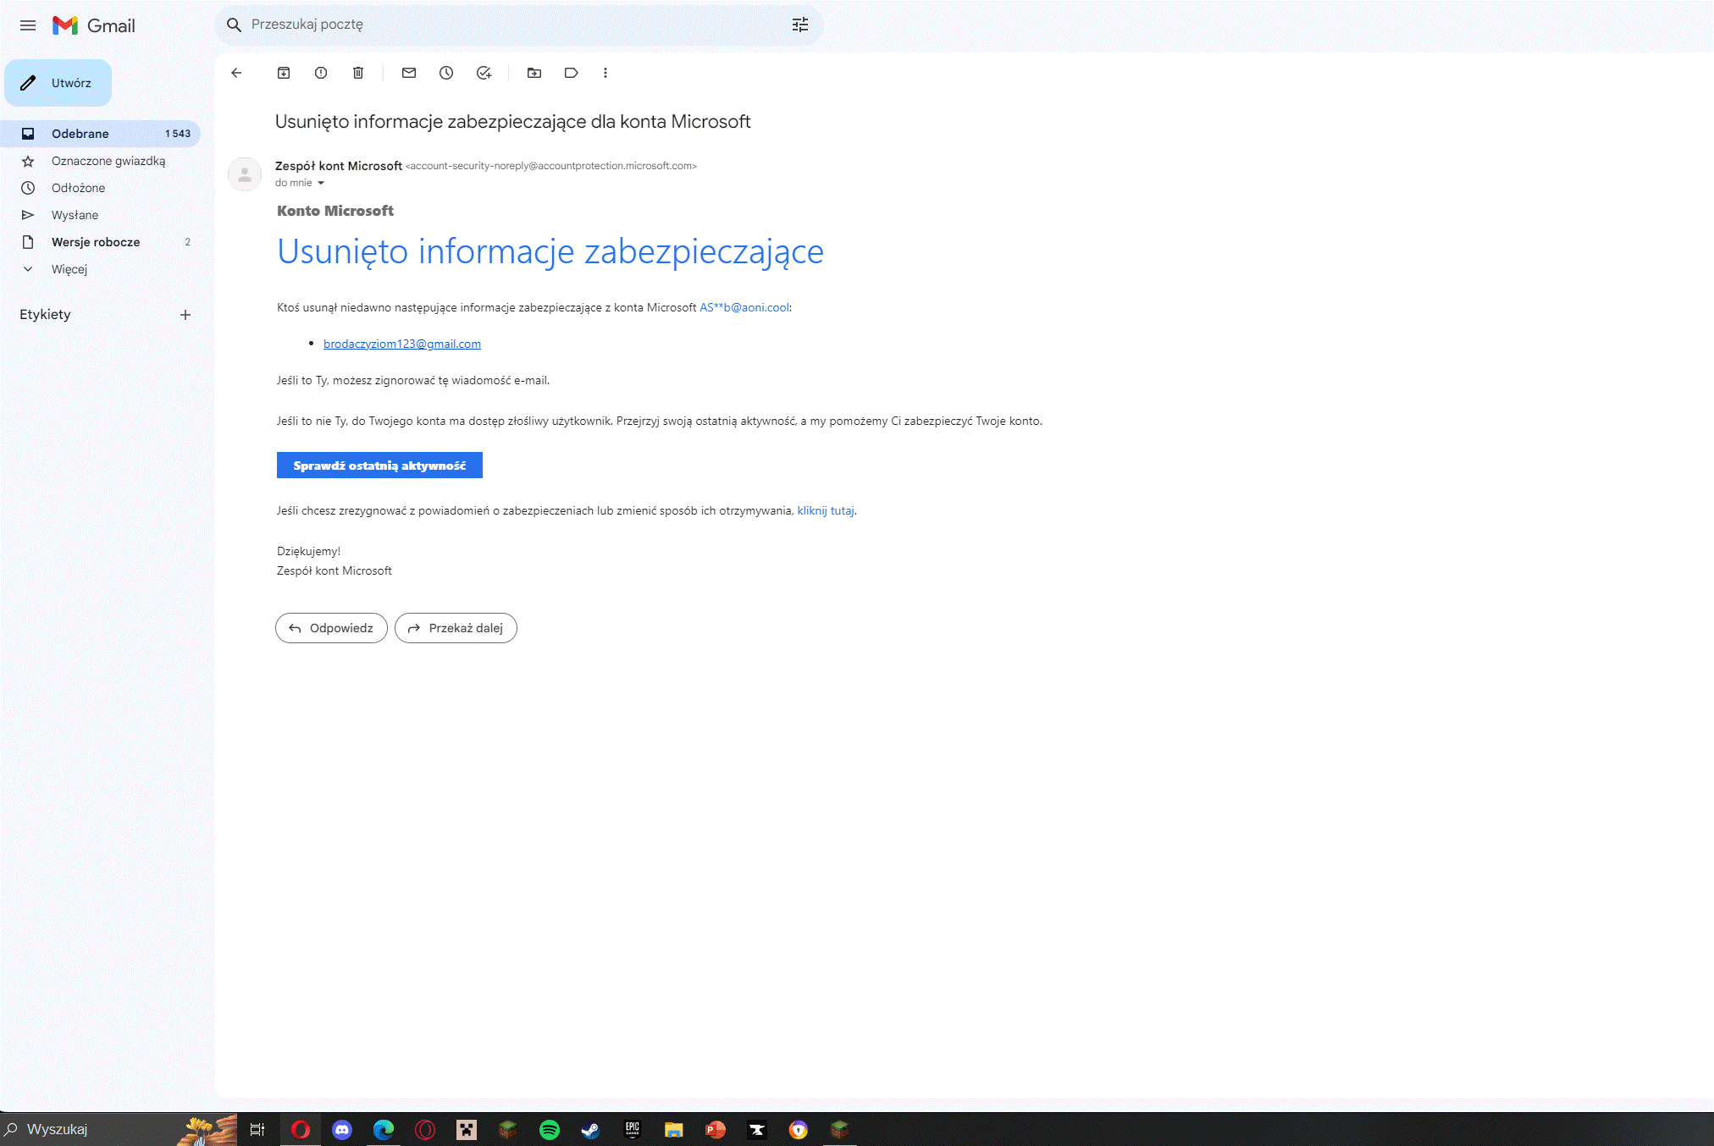Open PowerPoint from the taskbar
The height and width of the screenshot is (1146, 1714).
[716, 1129]
